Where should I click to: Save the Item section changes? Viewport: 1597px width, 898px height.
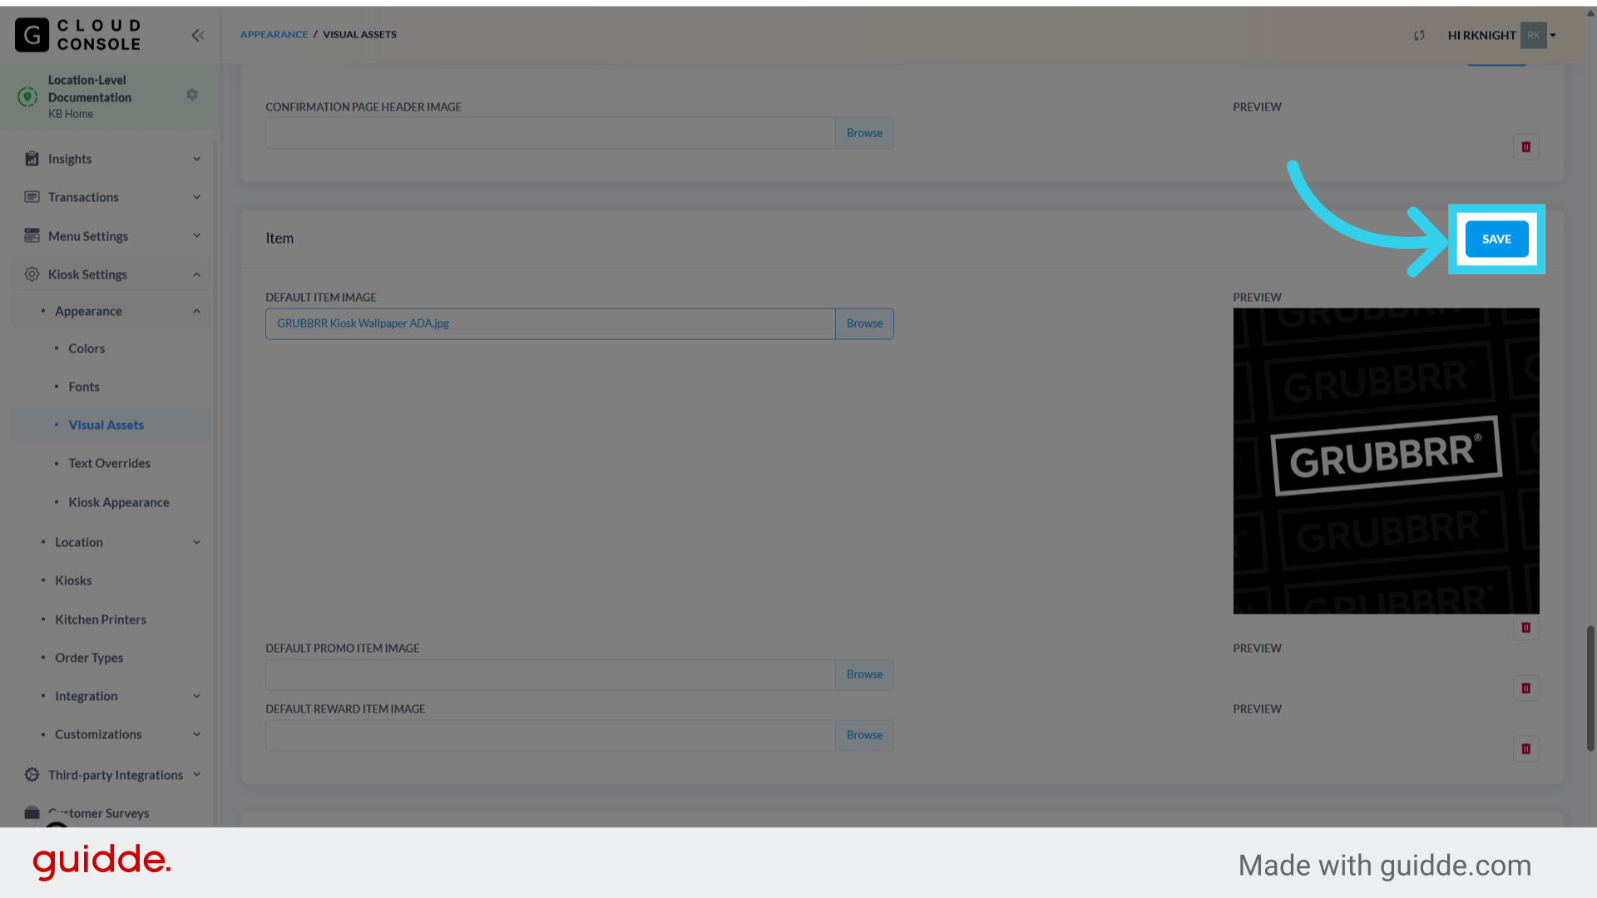click(1496, 239)
